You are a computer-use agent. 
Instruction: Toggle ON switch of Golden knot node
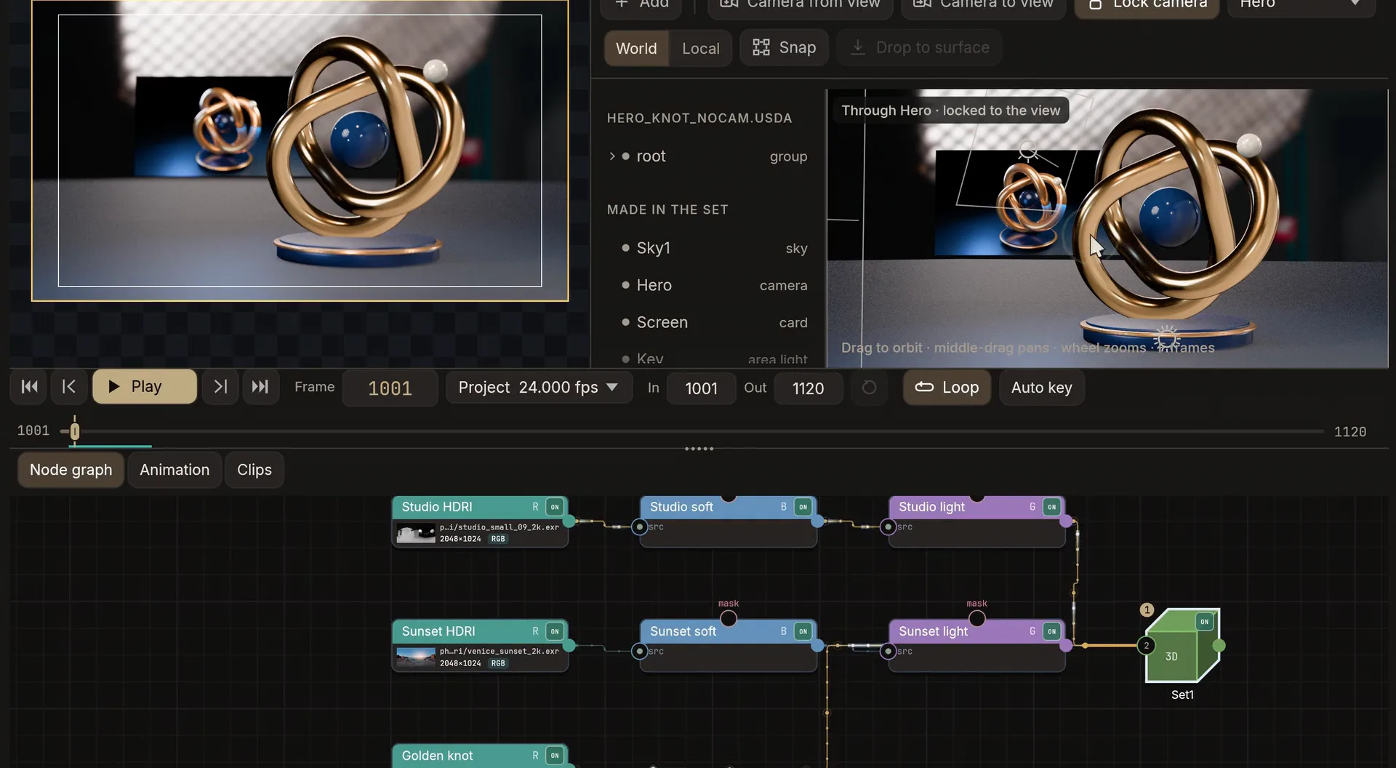point(555,756)
